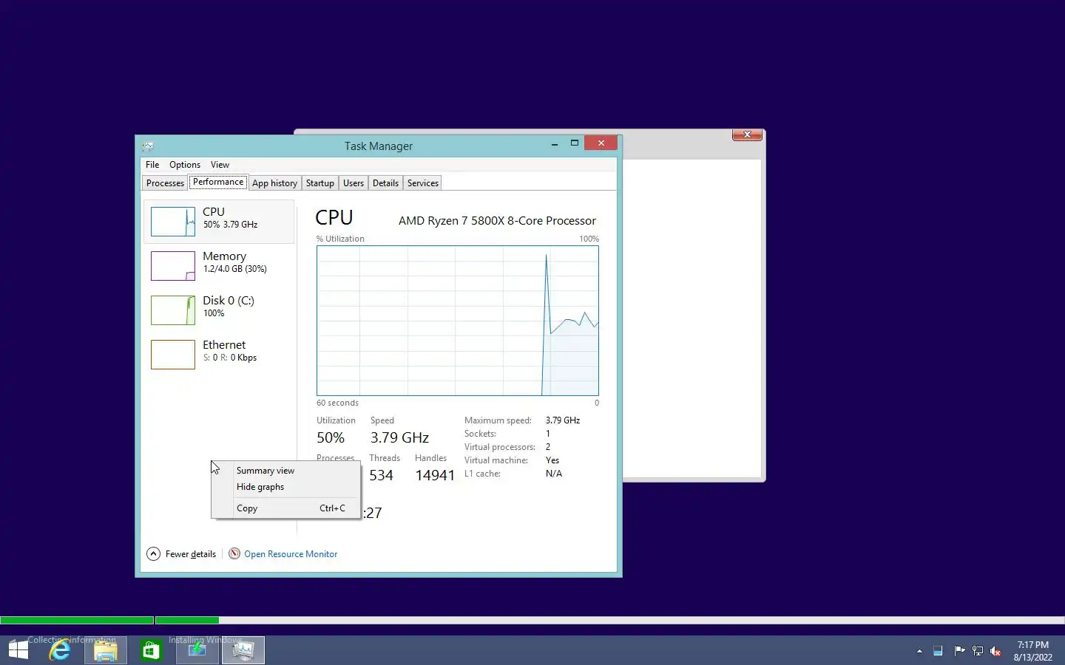Screen dimensions: 1065x665
Task: Click the AMD Ryzen 7 5800X processor name
Action: [497, 221]
